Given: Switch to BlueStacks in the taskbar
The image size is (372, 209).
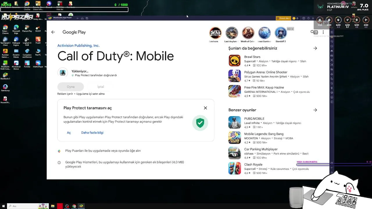Looking at the screenshot, I should tap(81, 206).
